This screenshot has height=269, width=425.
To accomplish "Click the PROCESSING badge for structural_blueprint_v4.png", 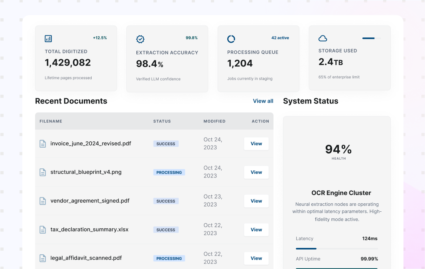I will point(169,172).
